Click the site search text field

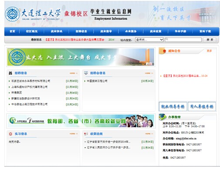(183, 40)
